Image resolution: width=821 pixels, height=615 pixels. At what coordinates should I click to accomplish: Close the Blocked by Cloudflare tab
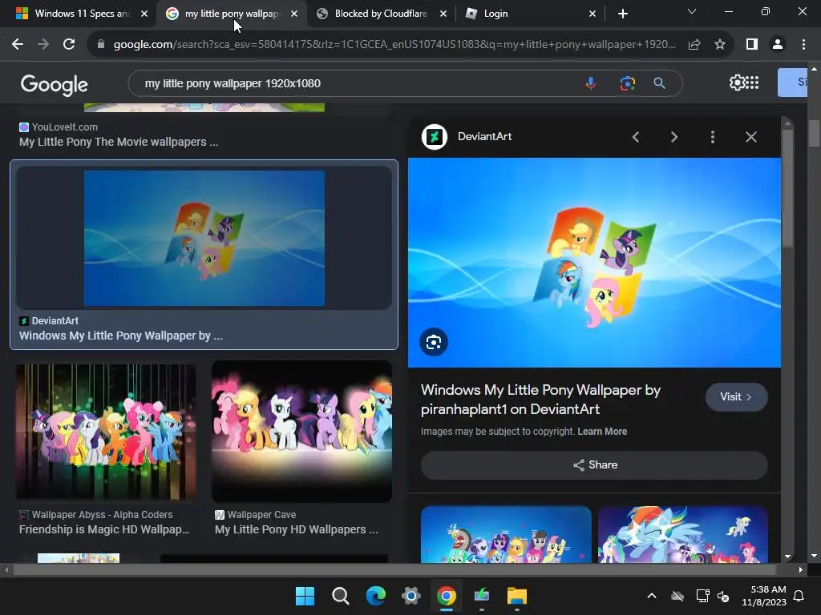click(x=443, y=14)
